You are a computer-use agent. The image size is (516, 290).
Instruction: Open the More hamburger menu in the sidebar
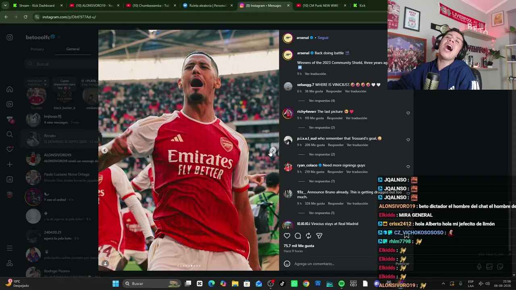(x=10, y=248)
